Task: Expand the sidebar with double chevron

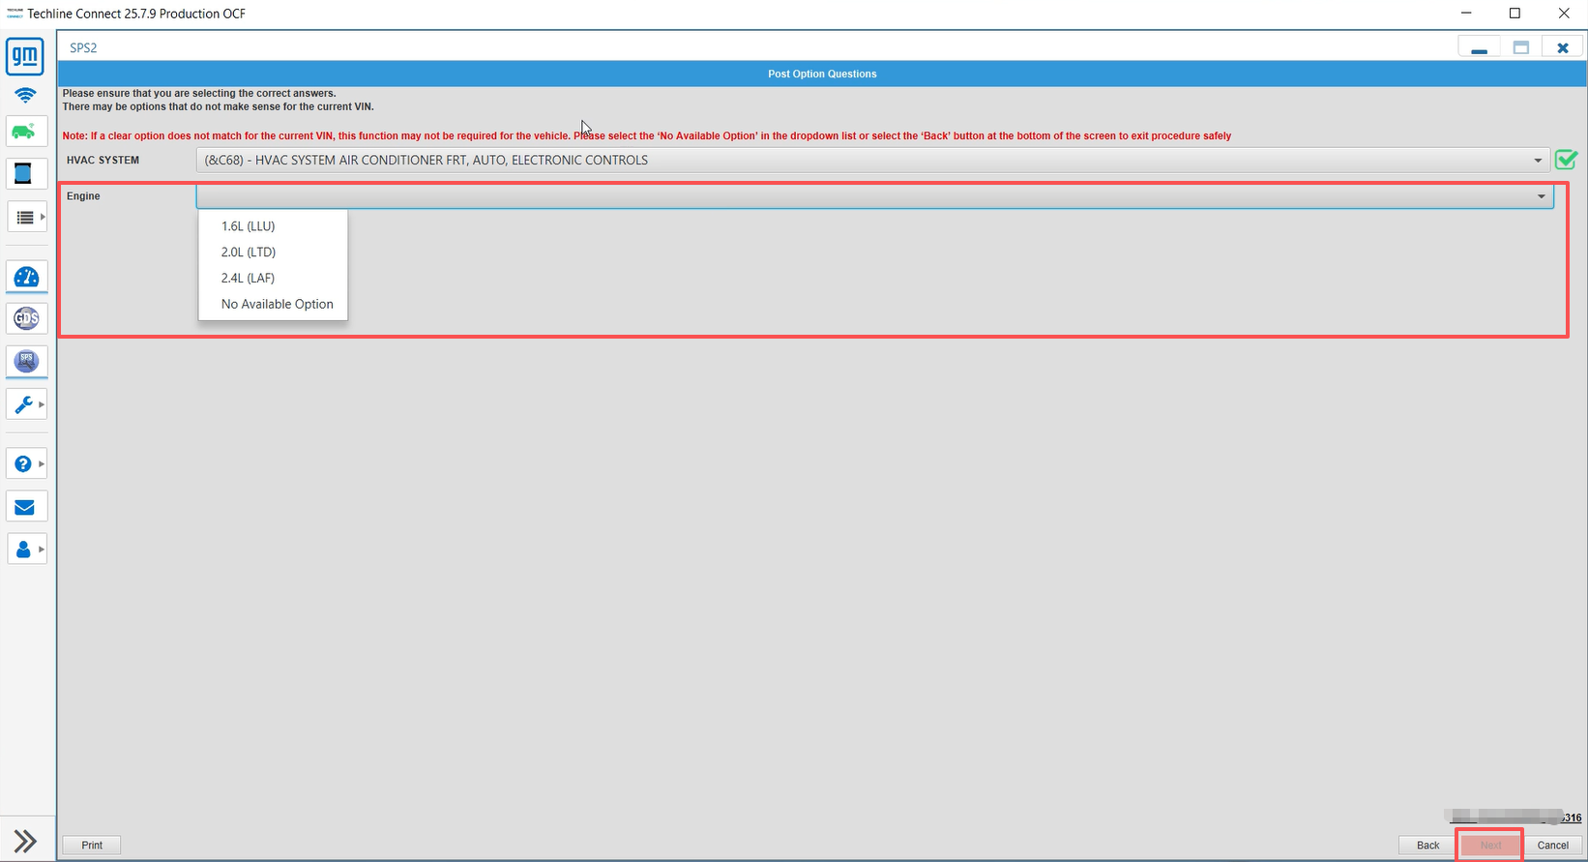Action: [25, 841]
